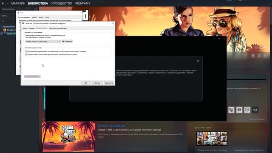The height and width of the screenshot is (153, 272).
Task: Open the СООБЩЕСТВО section in Steam
Action: click(x=61, y=3)
